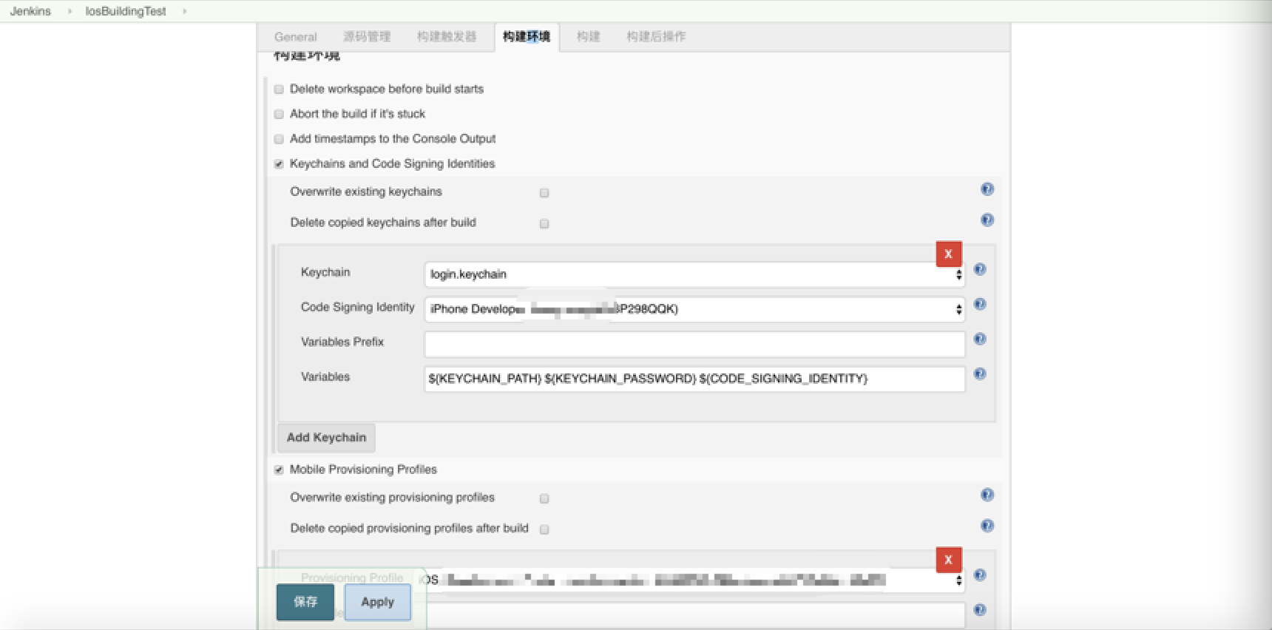This screenshot has width=1272, height=630.
Task: Check Overwrite existing keychains
Action: (544, 193)
